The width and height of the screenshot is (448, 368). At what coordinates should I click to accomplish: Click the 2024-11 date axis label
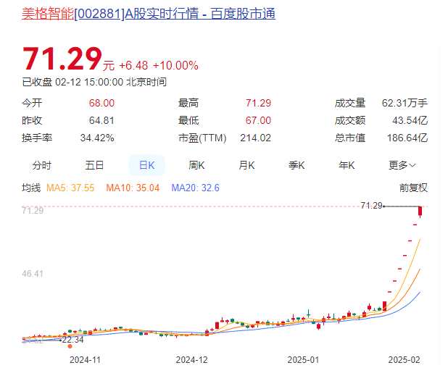85,360
